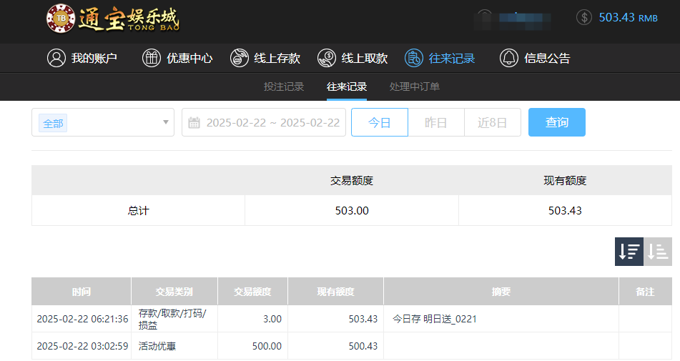This screenshot has height=361, width=680.
Task: Select the 往来记录 sub-tab
Action: tap(347, 86)
